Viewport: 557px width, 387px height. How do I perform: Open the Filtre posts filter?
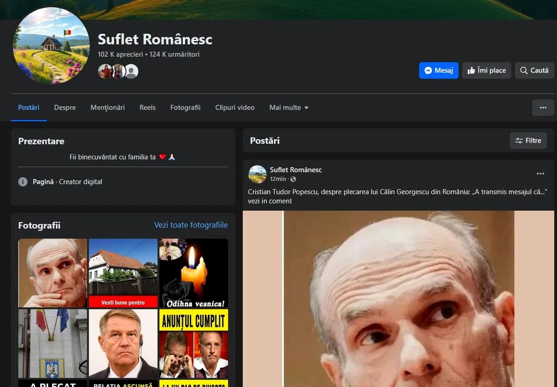[528, 140]
